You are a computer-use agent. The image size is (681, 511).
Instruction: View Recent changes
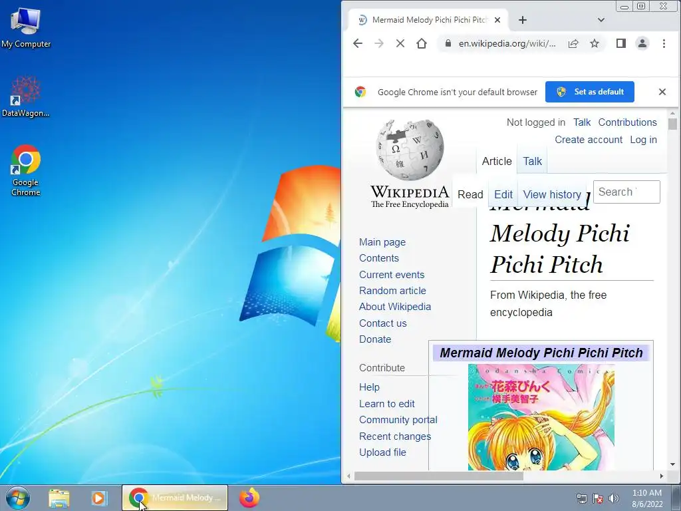tap(395, 436)
